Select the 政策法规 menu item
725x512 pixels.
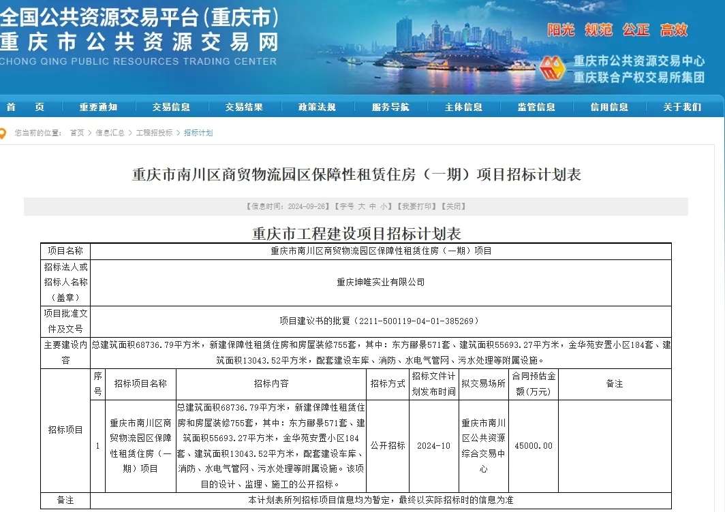coord(317,107)
